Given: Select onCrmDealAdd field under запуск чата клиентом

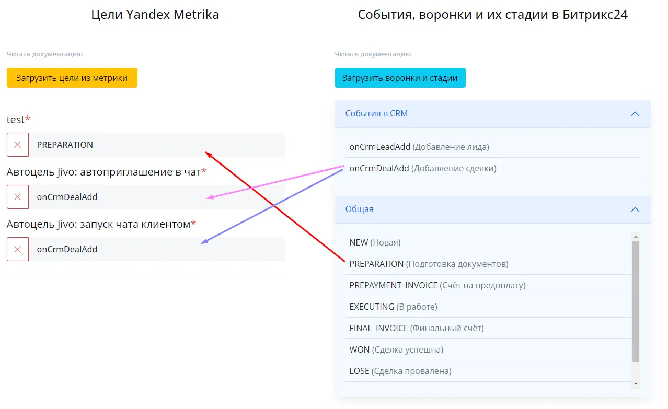Looking at the screenshot, I should click(157, 249).
